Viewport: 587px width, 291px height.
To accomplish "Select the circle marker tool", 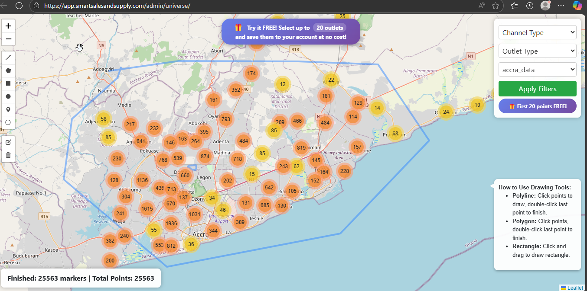I will coord(8,122).
